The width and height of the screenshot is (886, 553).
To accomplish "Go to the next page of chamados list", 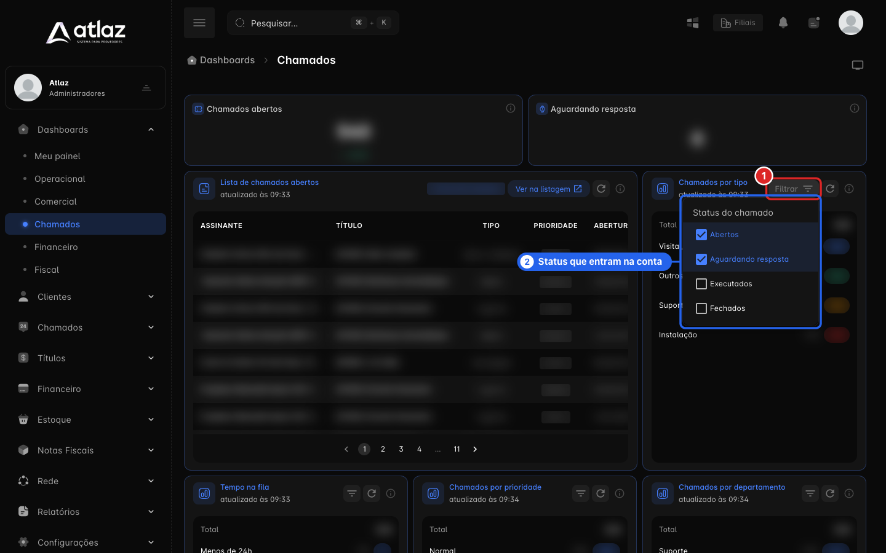I will (475, 449).
